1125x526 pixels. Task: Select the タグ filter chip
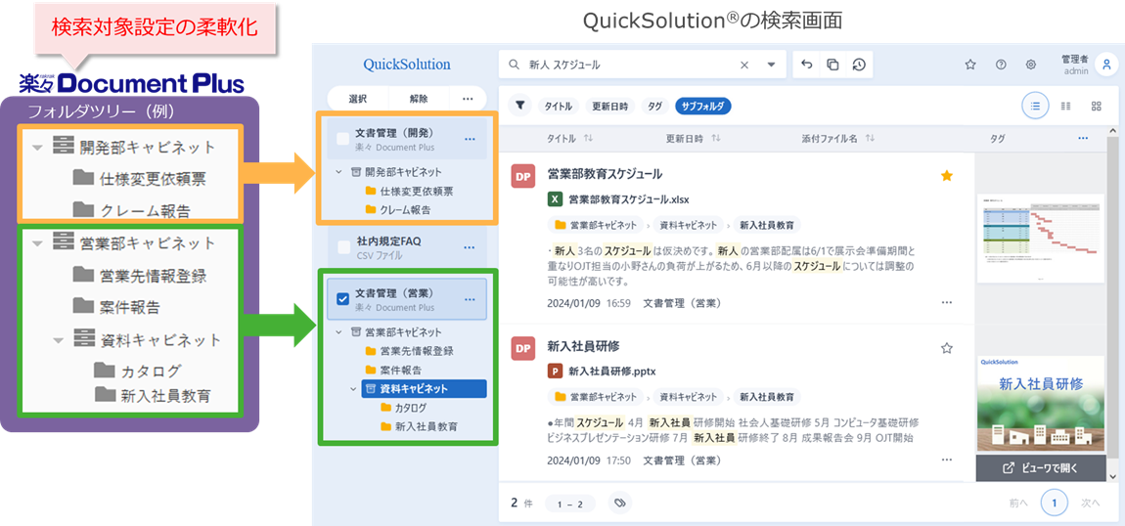654,106
